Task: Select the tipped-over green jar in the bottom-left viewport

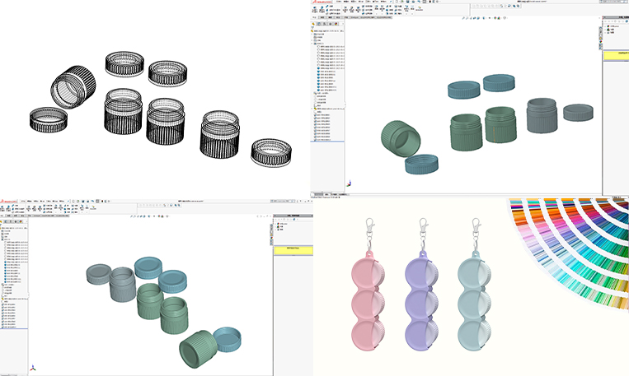Action: click(198, 349)
